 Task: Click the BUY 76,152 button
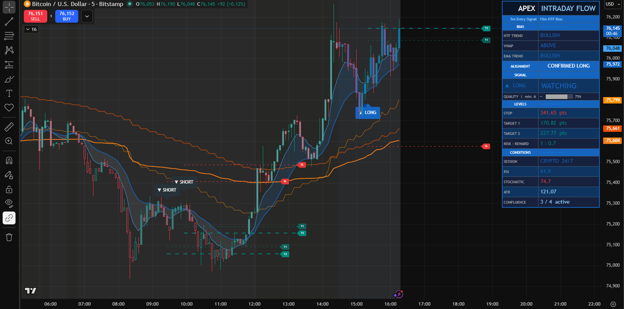(67, 16)
